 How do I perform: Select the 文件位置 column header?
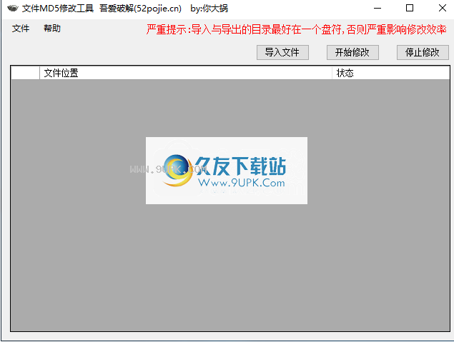186,73
